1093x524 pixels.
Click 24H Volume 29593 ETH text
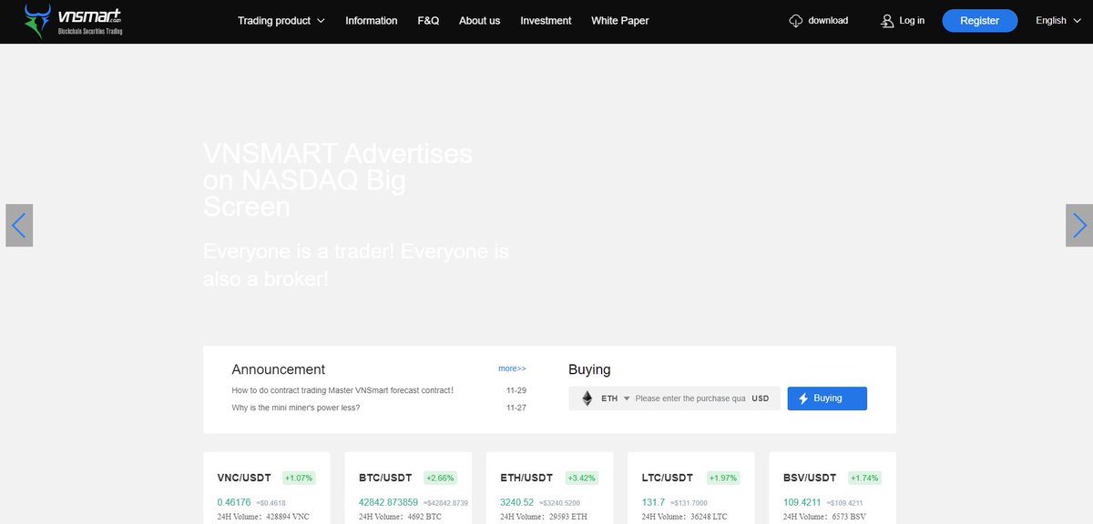tap(544, 517)
